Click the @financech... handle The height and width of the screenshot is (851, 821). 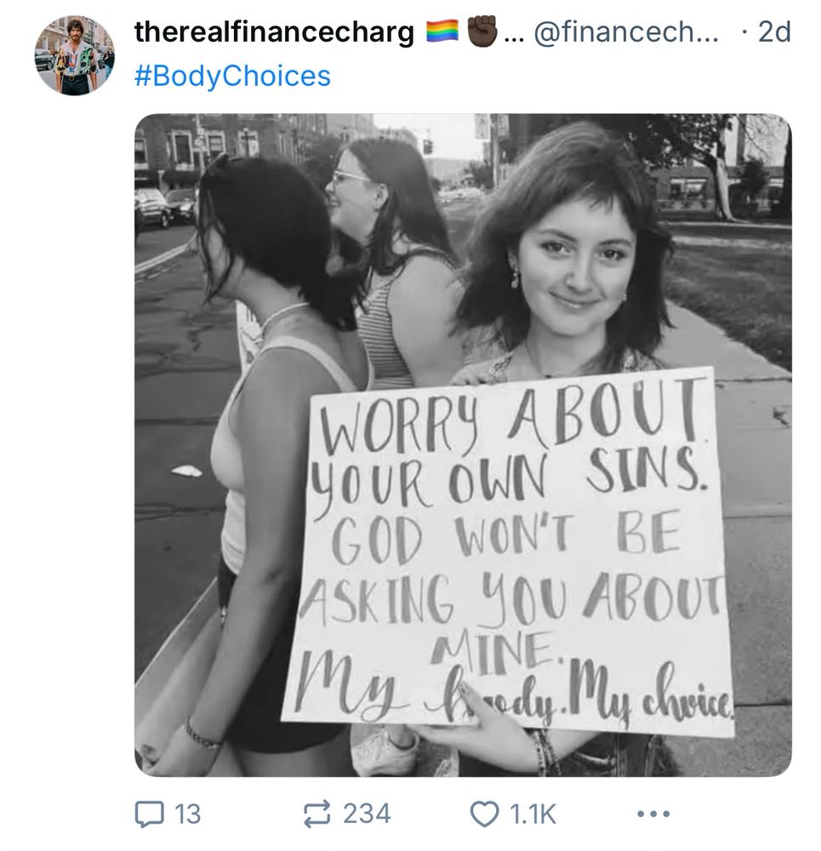627,32
